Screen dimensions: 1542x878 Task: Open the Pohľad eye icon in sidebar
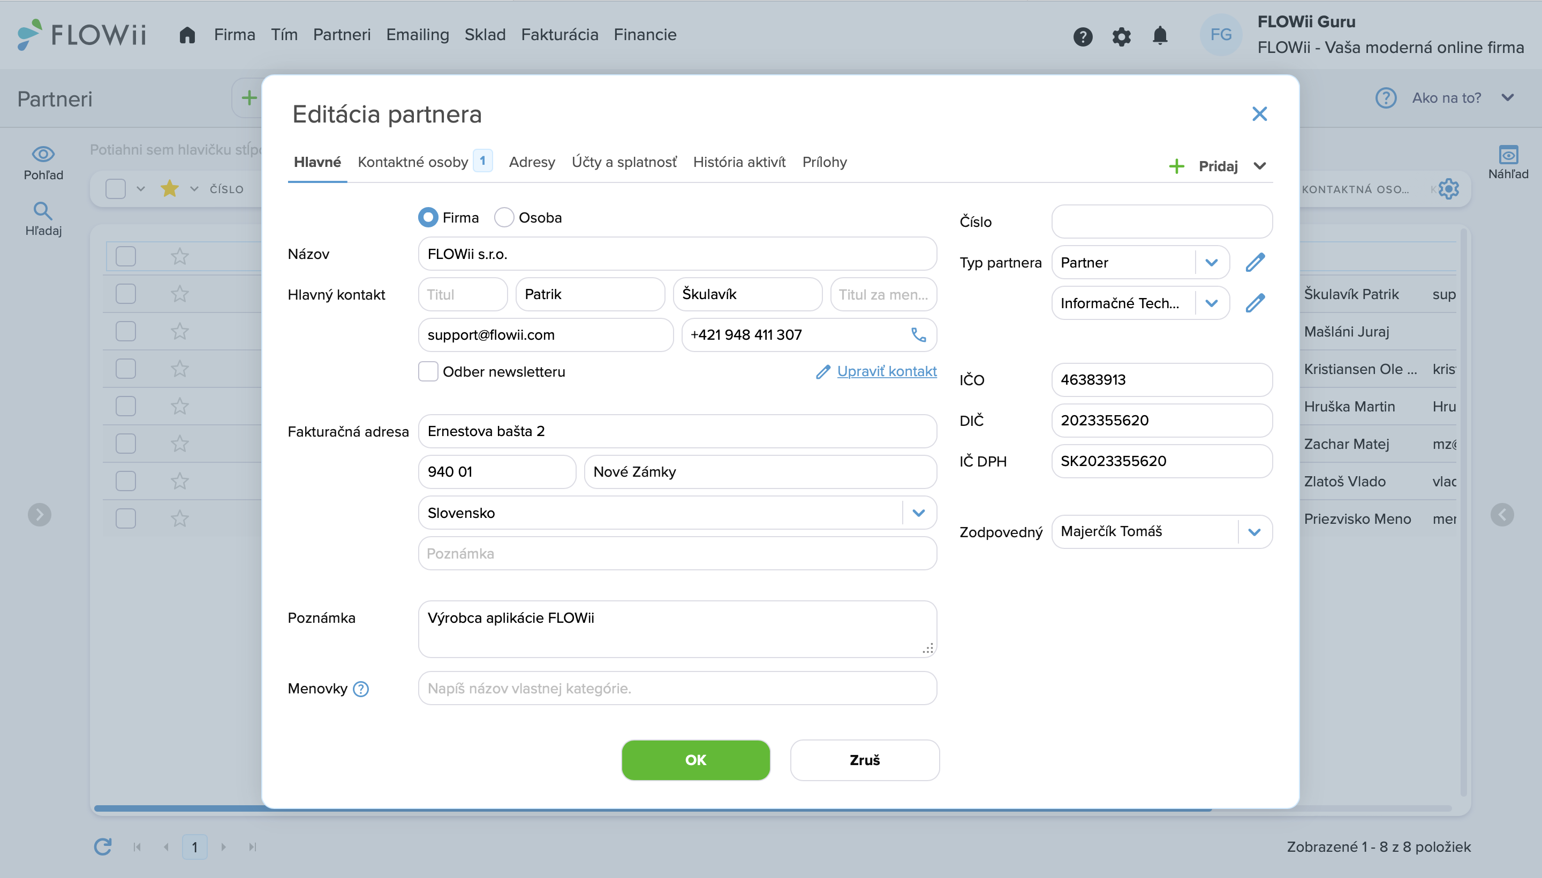click(43, 155)
